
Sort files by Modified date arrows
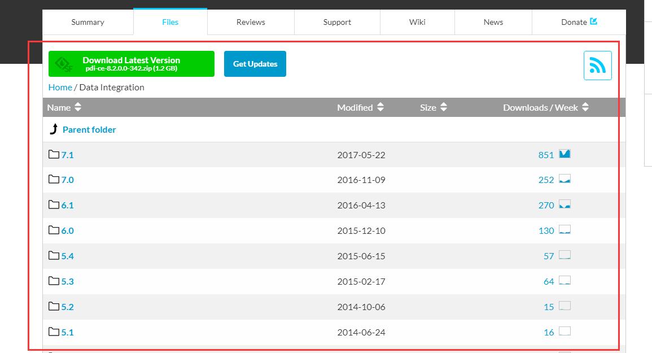pyautogui.click(x=380, y=107)
